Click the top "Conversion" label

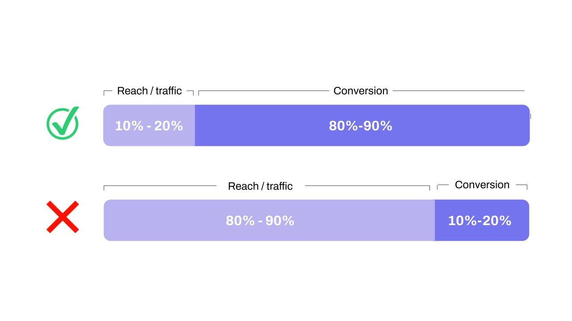[361, 91]
